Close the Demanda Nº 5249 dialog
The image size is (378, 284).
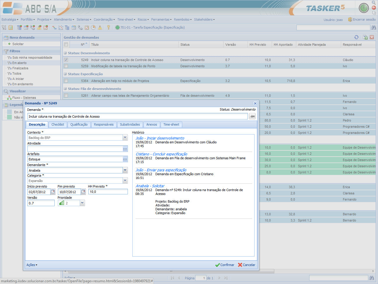[255, 103]
